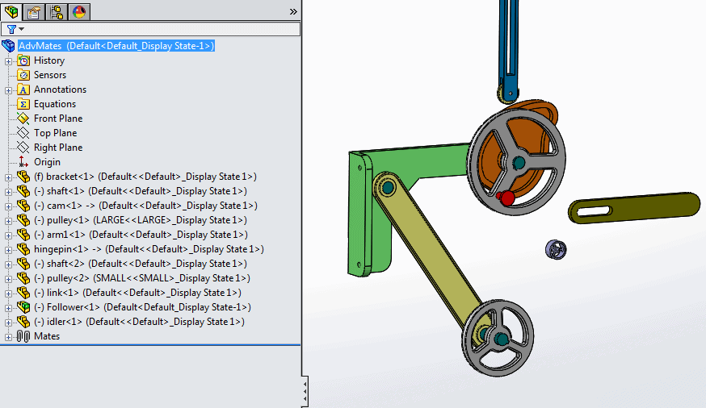The image size is (706, 408).
Task: Select the Front Plane icon
Action: pyautogui.click(x=23, y=119)
